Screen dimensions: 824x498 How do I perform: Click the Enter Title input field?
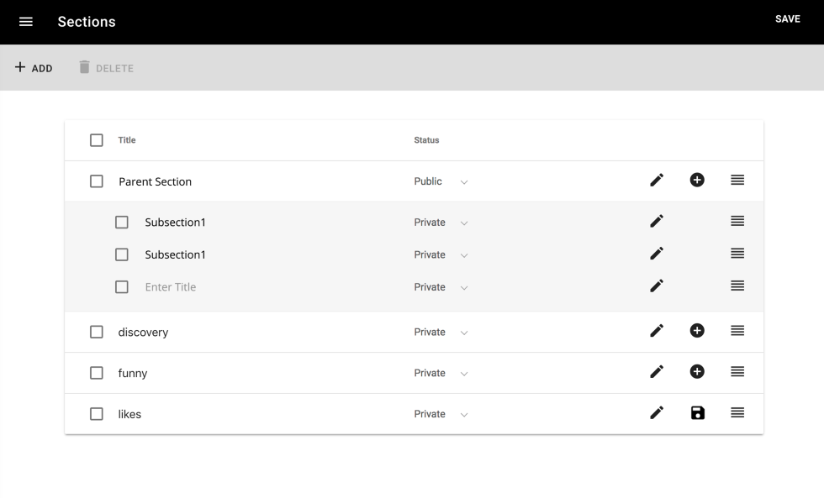tap(172, 286)
